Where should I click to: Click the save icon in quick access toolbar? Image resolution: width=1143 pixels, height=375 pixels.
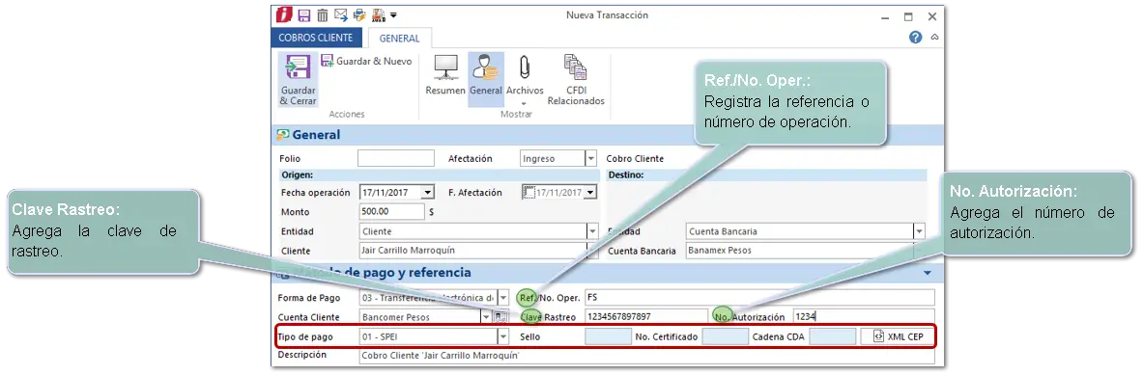click(x=304, y=15)
